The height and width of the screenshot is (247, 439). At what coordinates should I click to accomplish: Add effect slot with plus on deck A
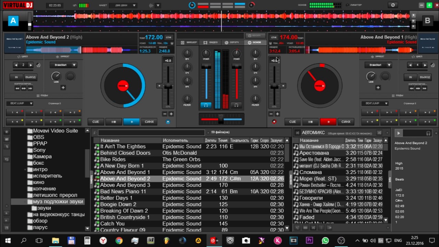[63, 87]
